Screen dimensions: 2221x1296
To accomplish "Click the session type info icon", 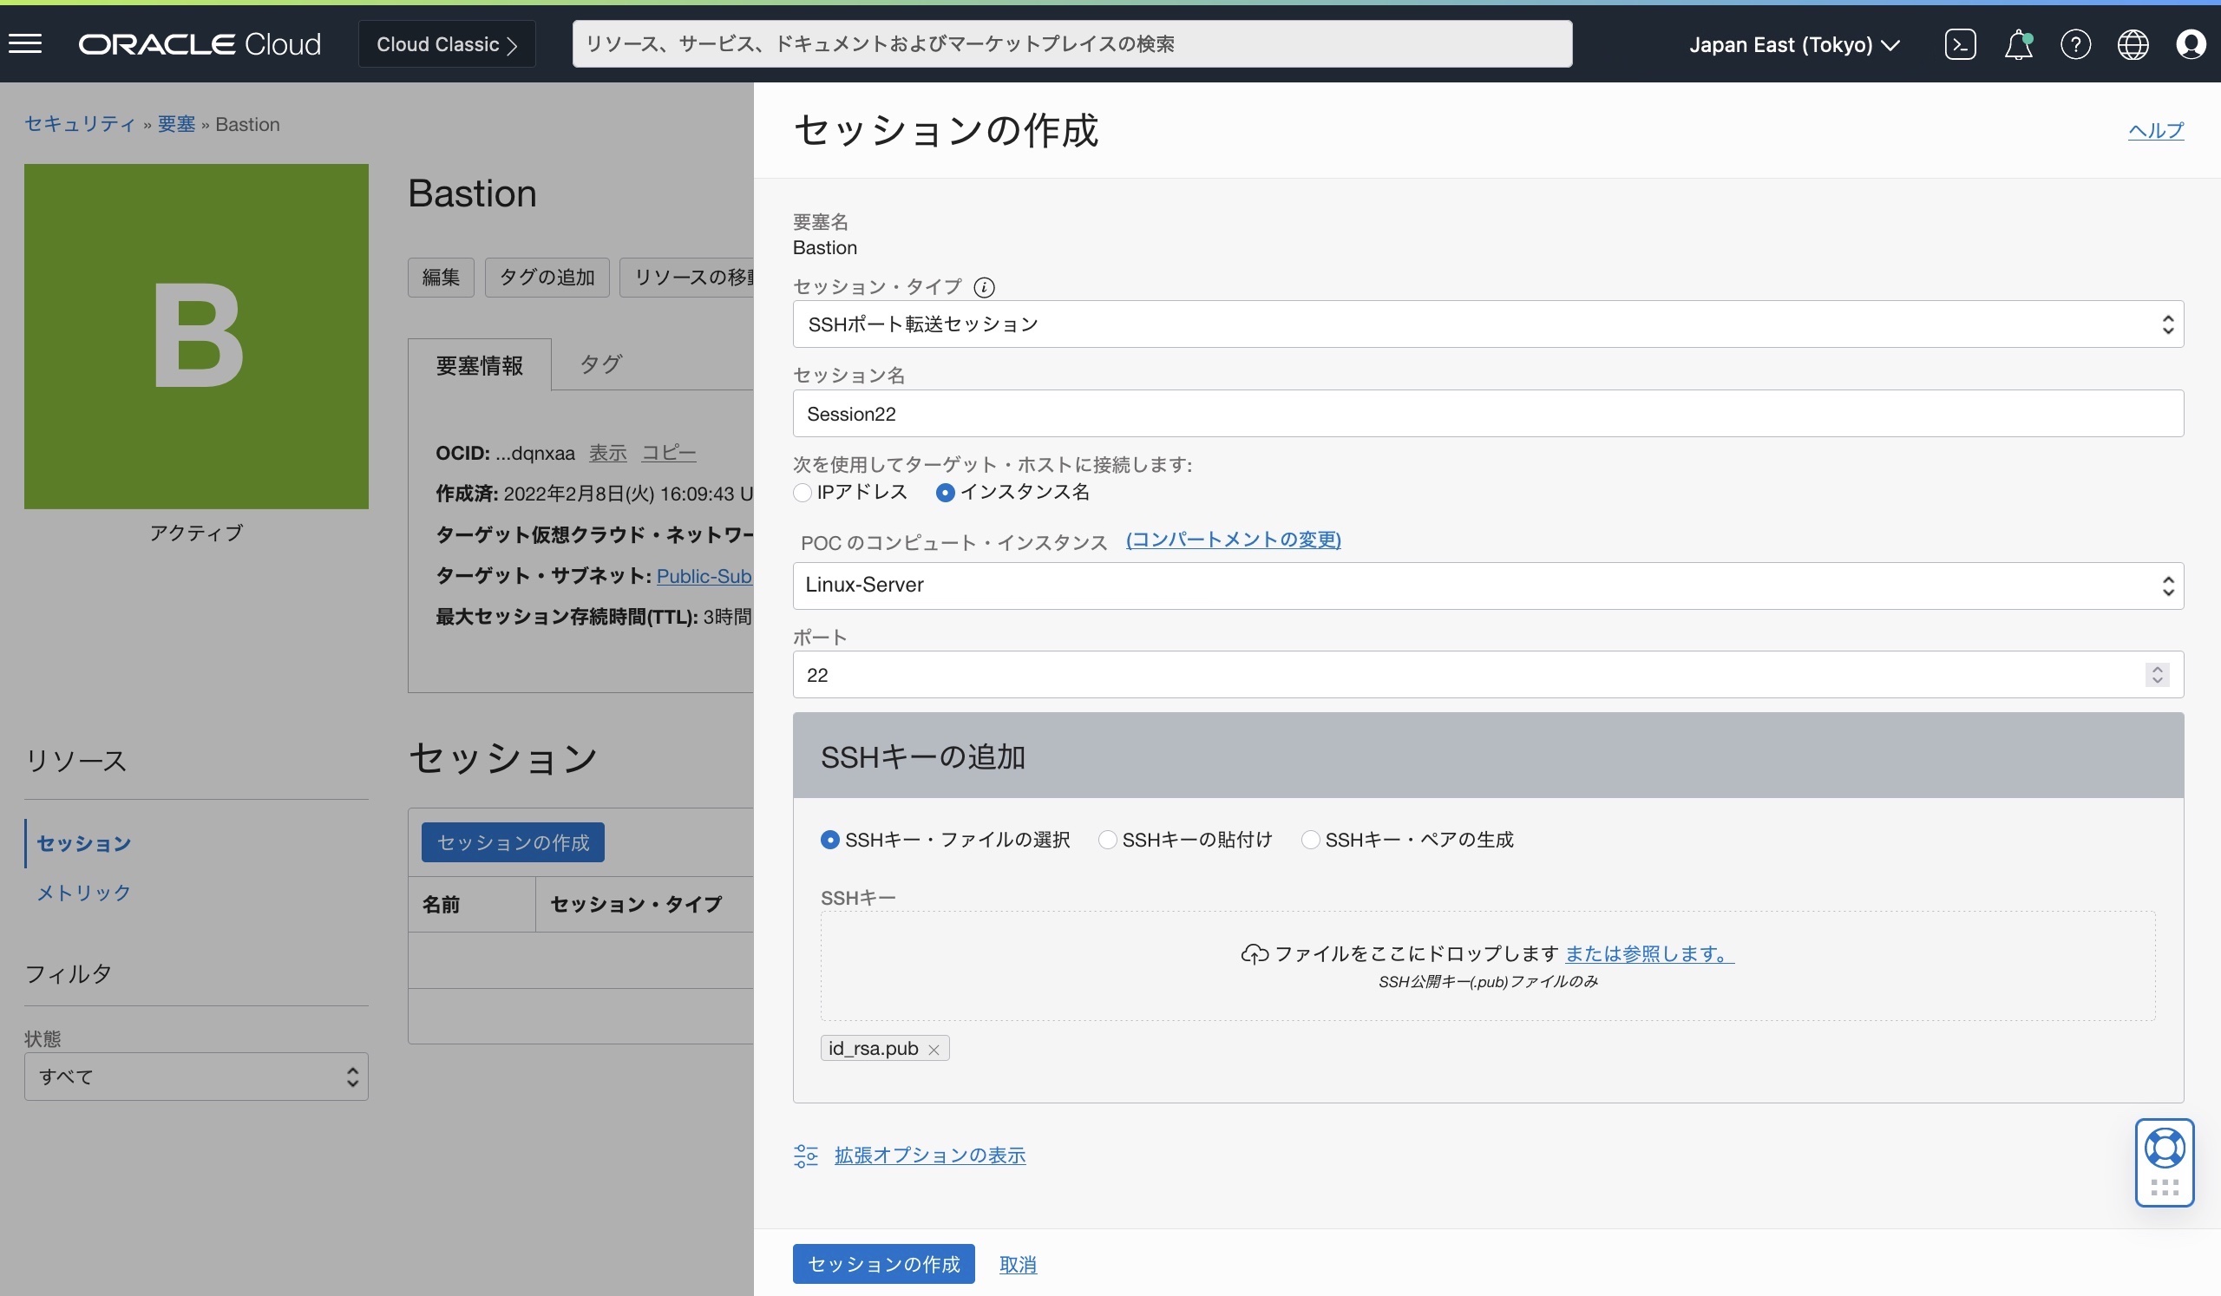I will click(x=985, y=287).
